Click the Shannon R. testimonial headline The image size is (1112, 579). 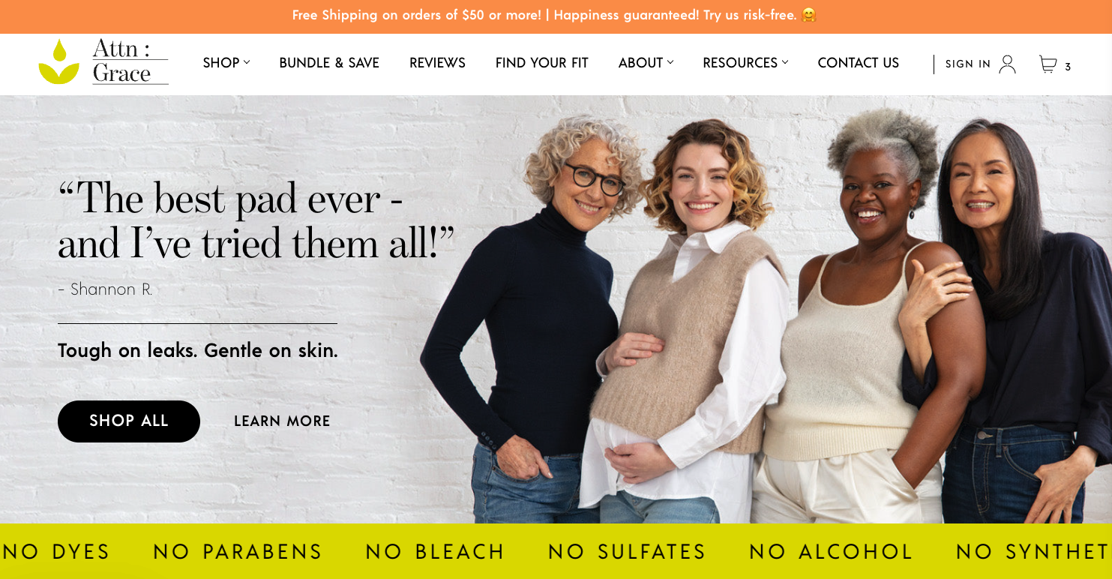pos(256,221)
